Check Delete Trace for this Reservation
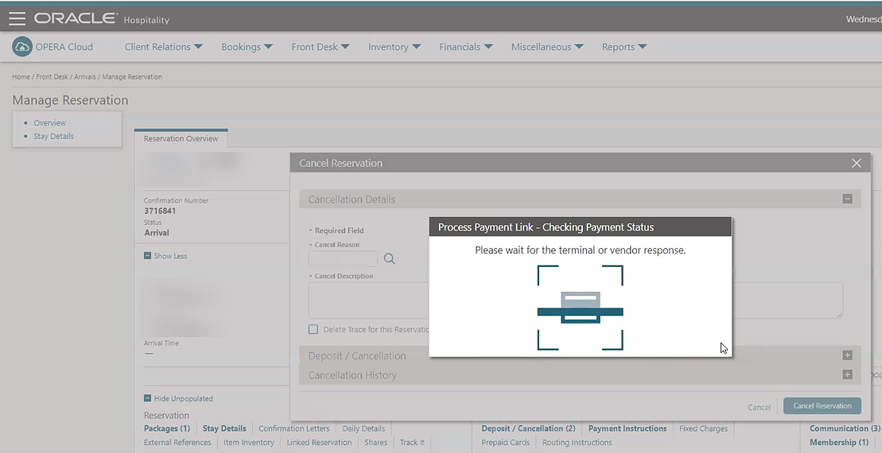The image size is (882, 453). click(313, 329)
